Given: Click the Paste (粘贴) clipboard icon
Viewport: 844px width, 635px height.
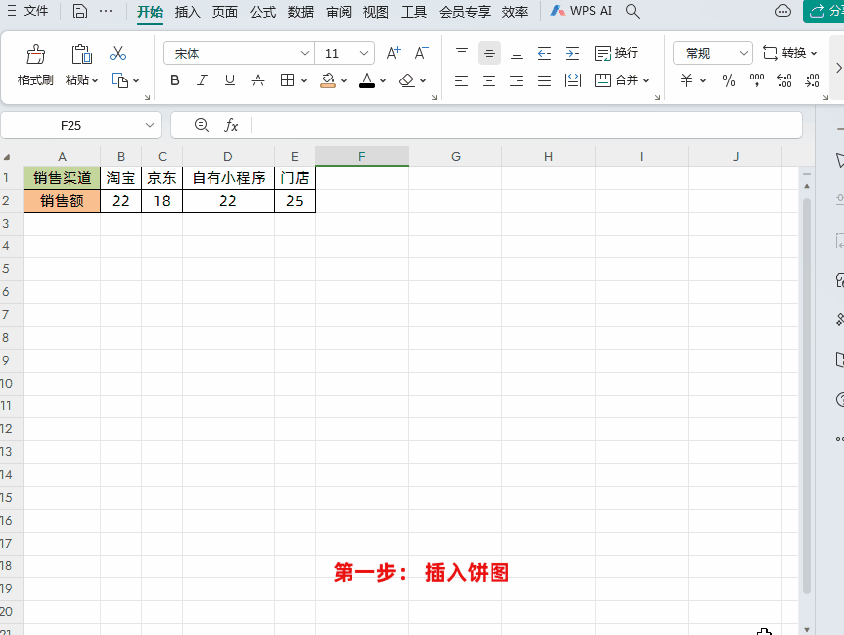Looking at the screenshot, I should [x=81, y=55].
